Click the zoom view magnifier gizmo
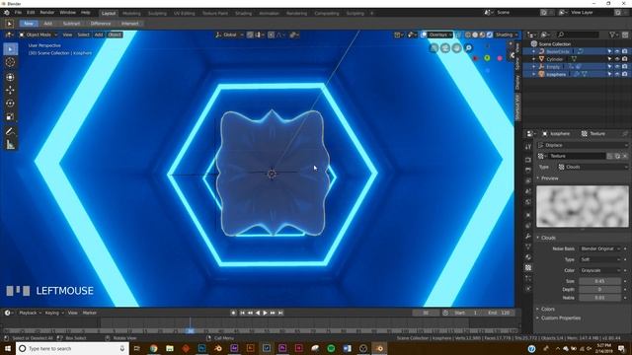Image resolution: width=632 pixels, height=355 pixels. coord(468,48)
